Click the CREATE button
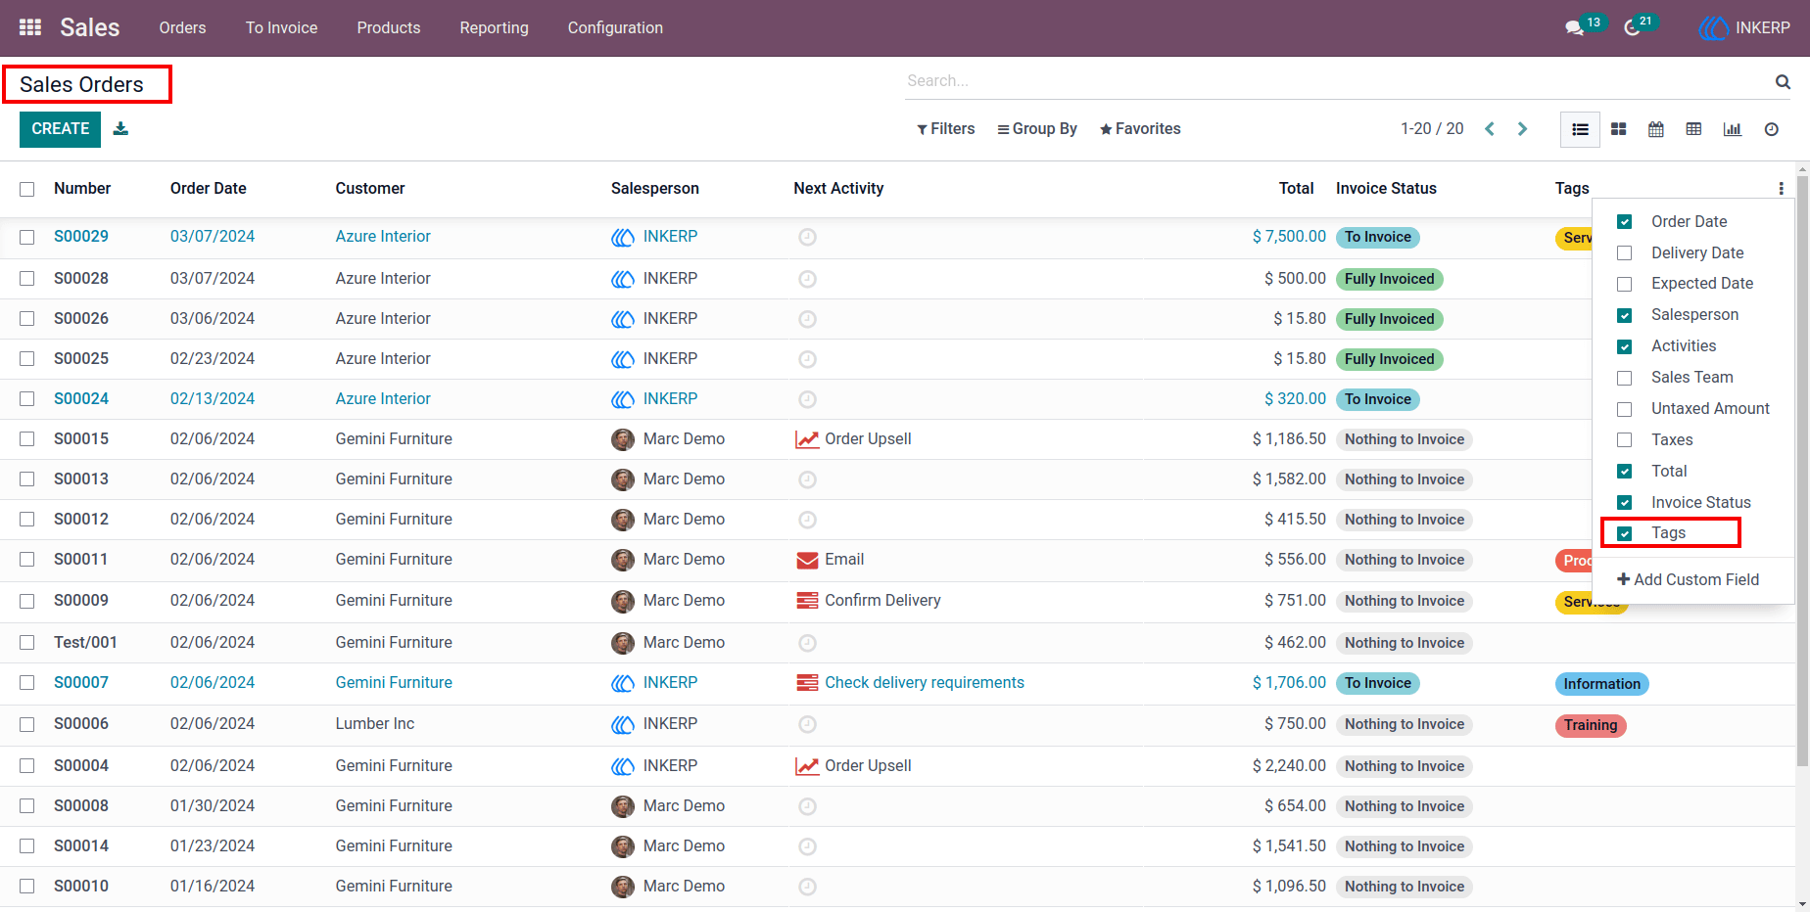This screenshot has width=1810, height=912. pos(60,129)
